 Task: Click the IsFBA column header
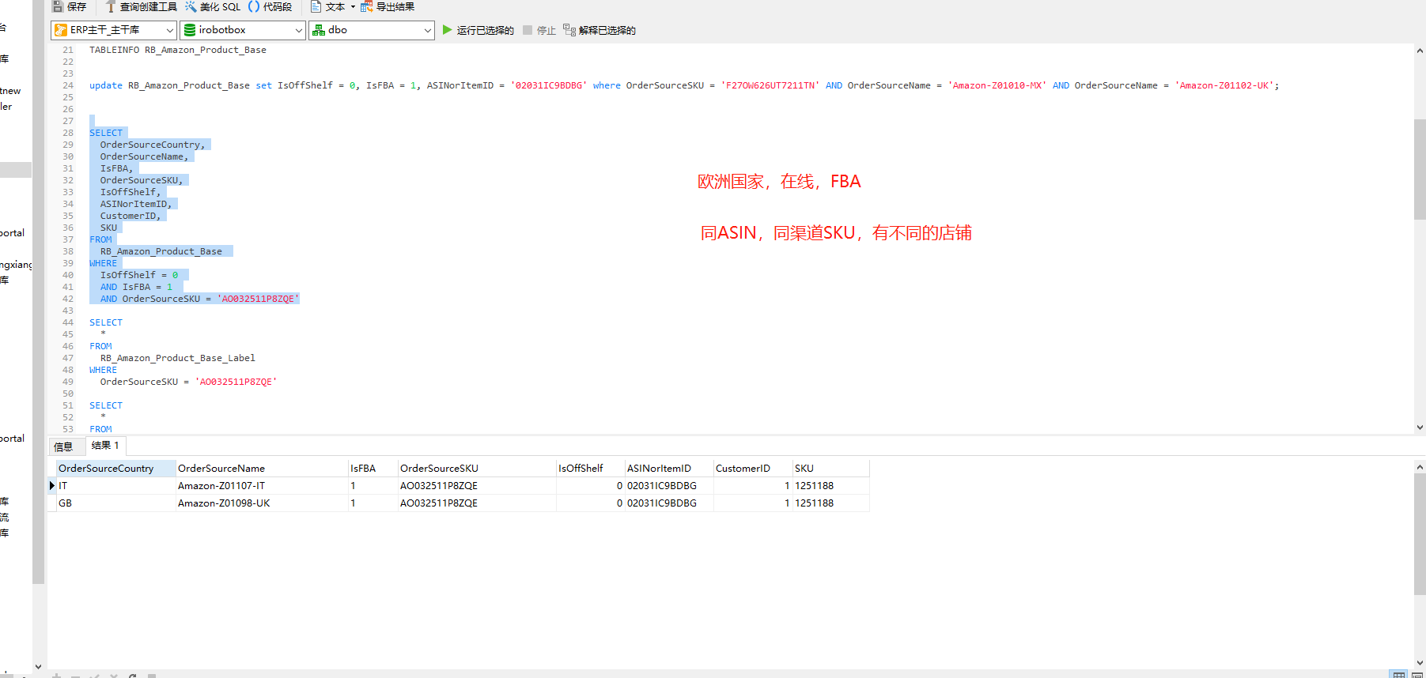click(x=373, y=469)
